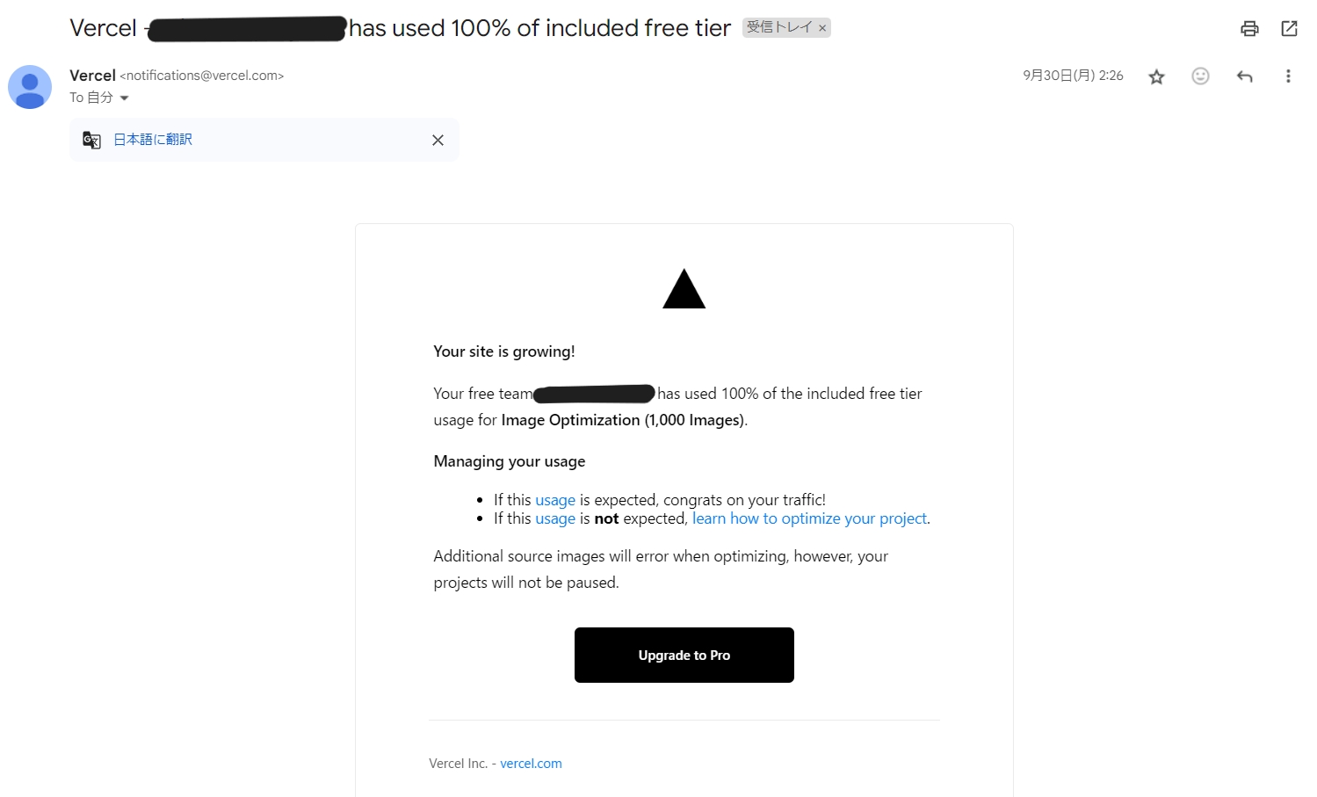Print this email with the printer icon
This screenshot has height=797, width=1317.
1249,29
